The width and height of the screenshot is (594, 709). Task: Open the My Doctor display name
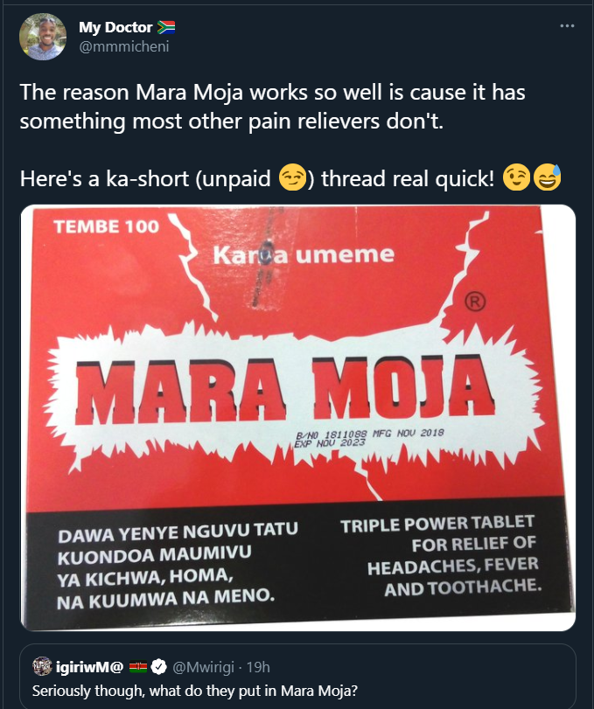(115, 27)
